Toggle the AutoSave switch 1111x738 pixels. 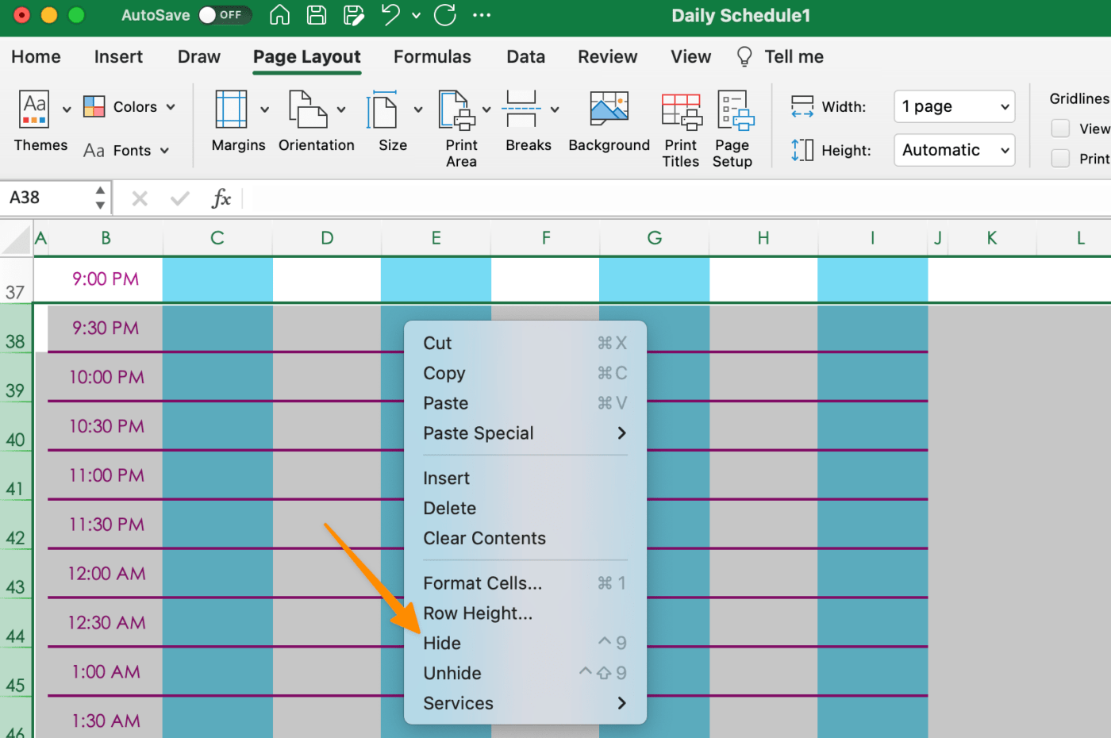pyautogui.click(x=225, y=15)
